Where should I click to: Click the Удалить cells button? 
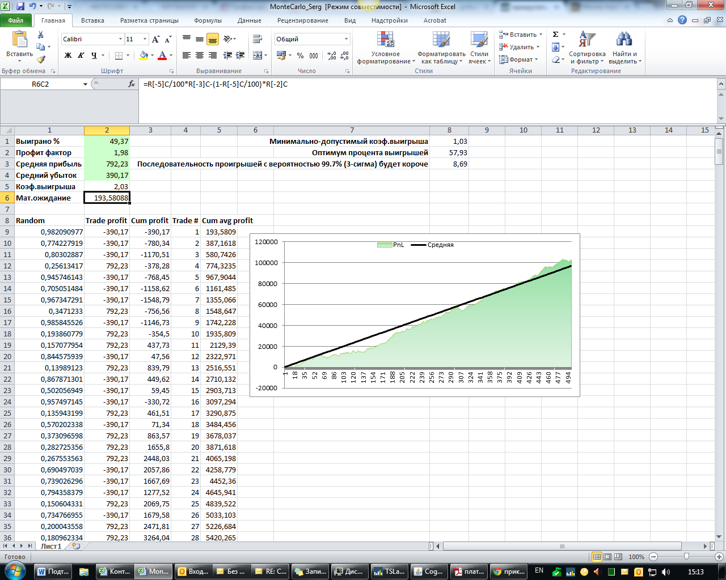521,47
